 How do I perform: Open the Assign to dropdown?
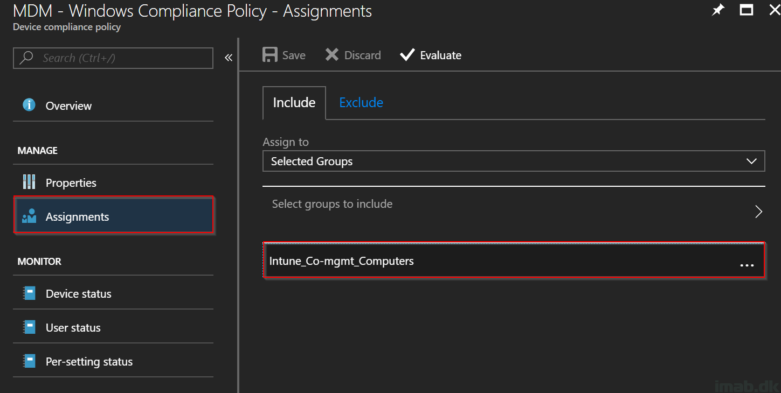click(x=514, y=161)
